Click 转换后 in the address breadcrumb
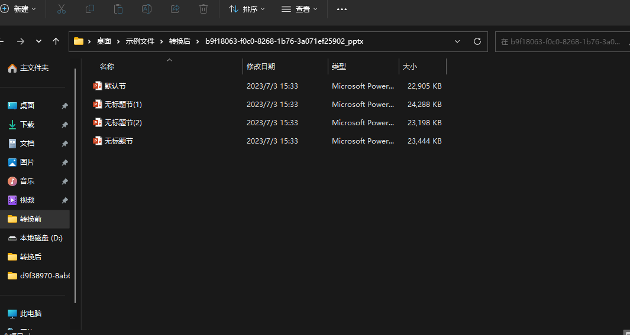Image resolution: width=630 pixels, height=335 pixels. tap(180, 41)
